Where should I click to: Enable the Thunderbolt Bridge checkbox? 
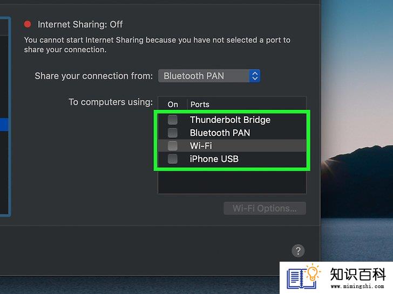(x=172, y=120)
